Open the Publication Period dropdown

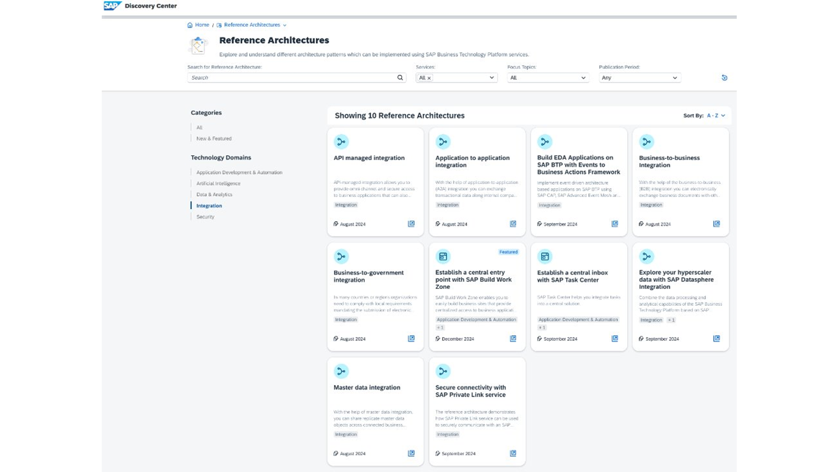[x=675, y=78]
